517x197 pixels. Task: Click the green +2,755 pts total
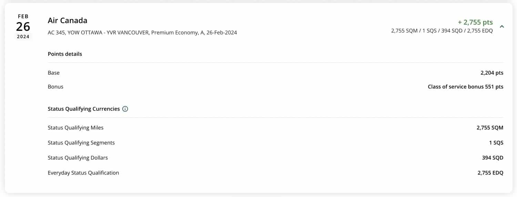point(475,22)
